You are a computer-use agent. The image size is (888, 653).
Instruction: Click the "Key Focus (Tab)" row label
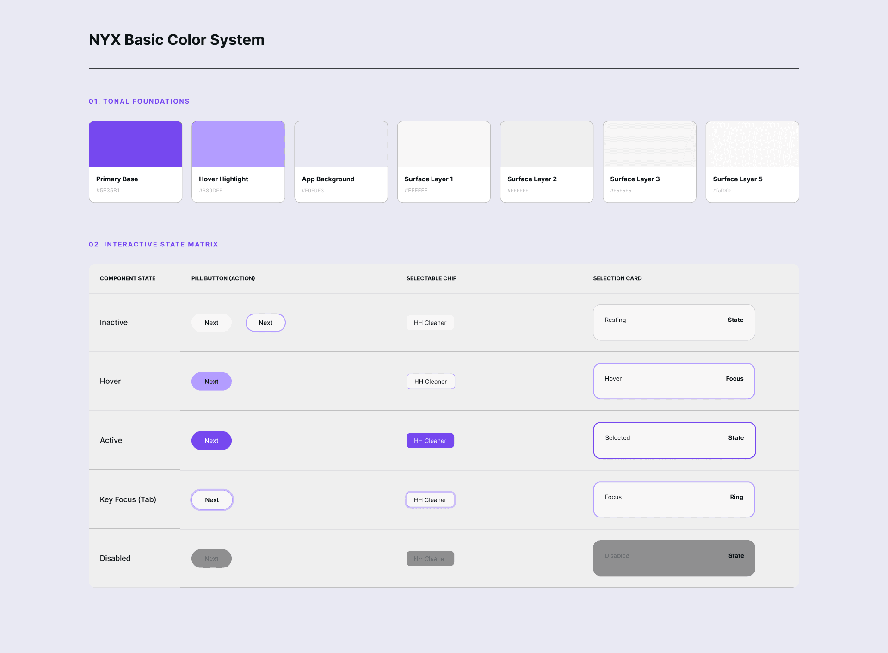click(128, 499)
